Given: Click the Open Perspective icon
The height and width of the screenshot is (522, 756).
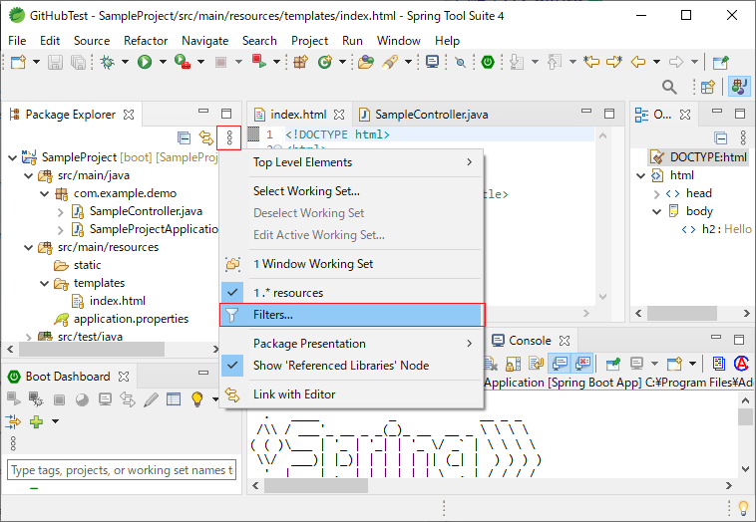Looking at the screenshot, I should [708, 87].
